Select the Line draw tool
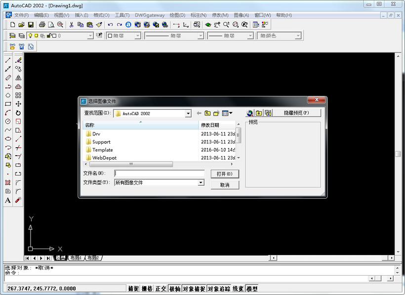The image size is (405, 295). click(x=8, y=60)
